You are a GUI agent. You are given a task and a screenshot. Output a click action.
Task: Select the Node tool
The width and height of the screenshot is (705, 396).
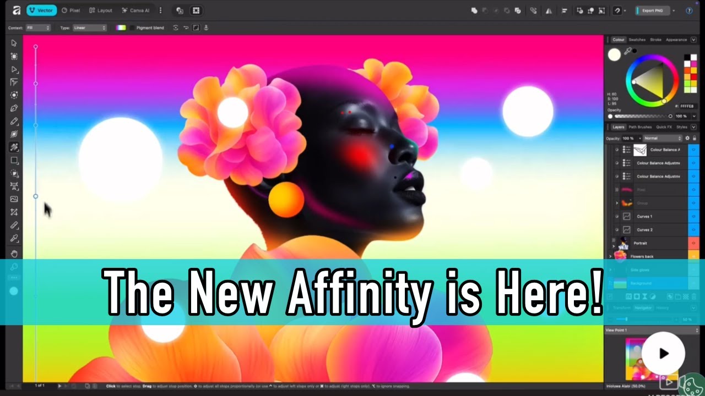tap(14, 69)
